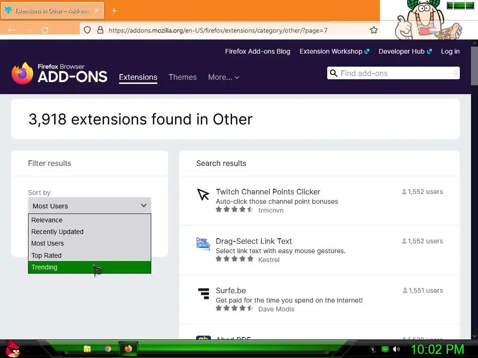The width and height of the screenshot is (478, 358).
Task: Open the Surfe.be title link
Action: click(231, 291)
